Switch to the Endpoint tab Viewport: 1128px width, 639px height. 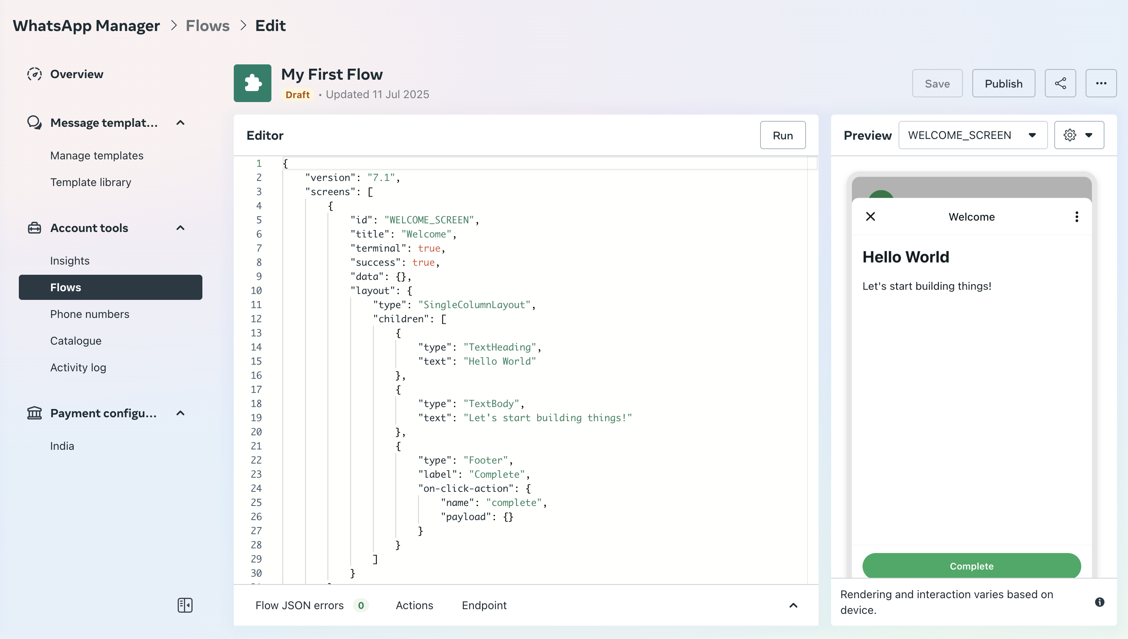484,605
